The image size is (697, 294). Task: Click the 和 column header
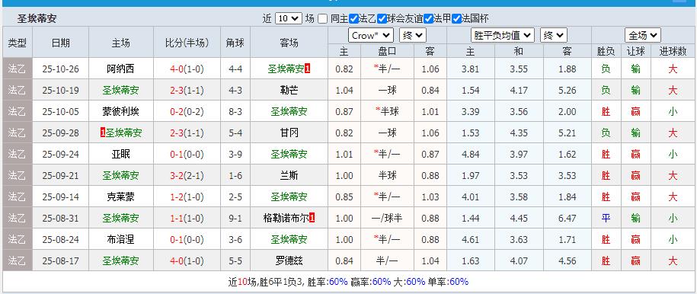coord(518,51)
